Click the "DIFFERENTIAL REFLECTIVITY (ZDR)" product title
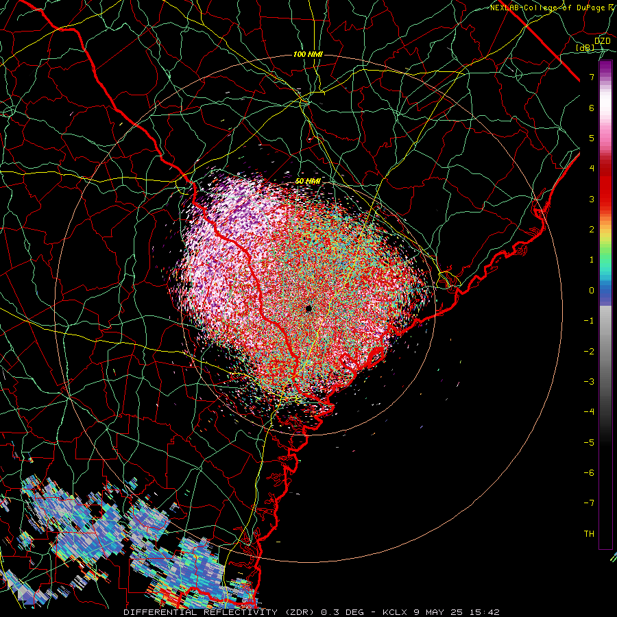The height and width of the screenshot is (617, 617). point(219,612)
